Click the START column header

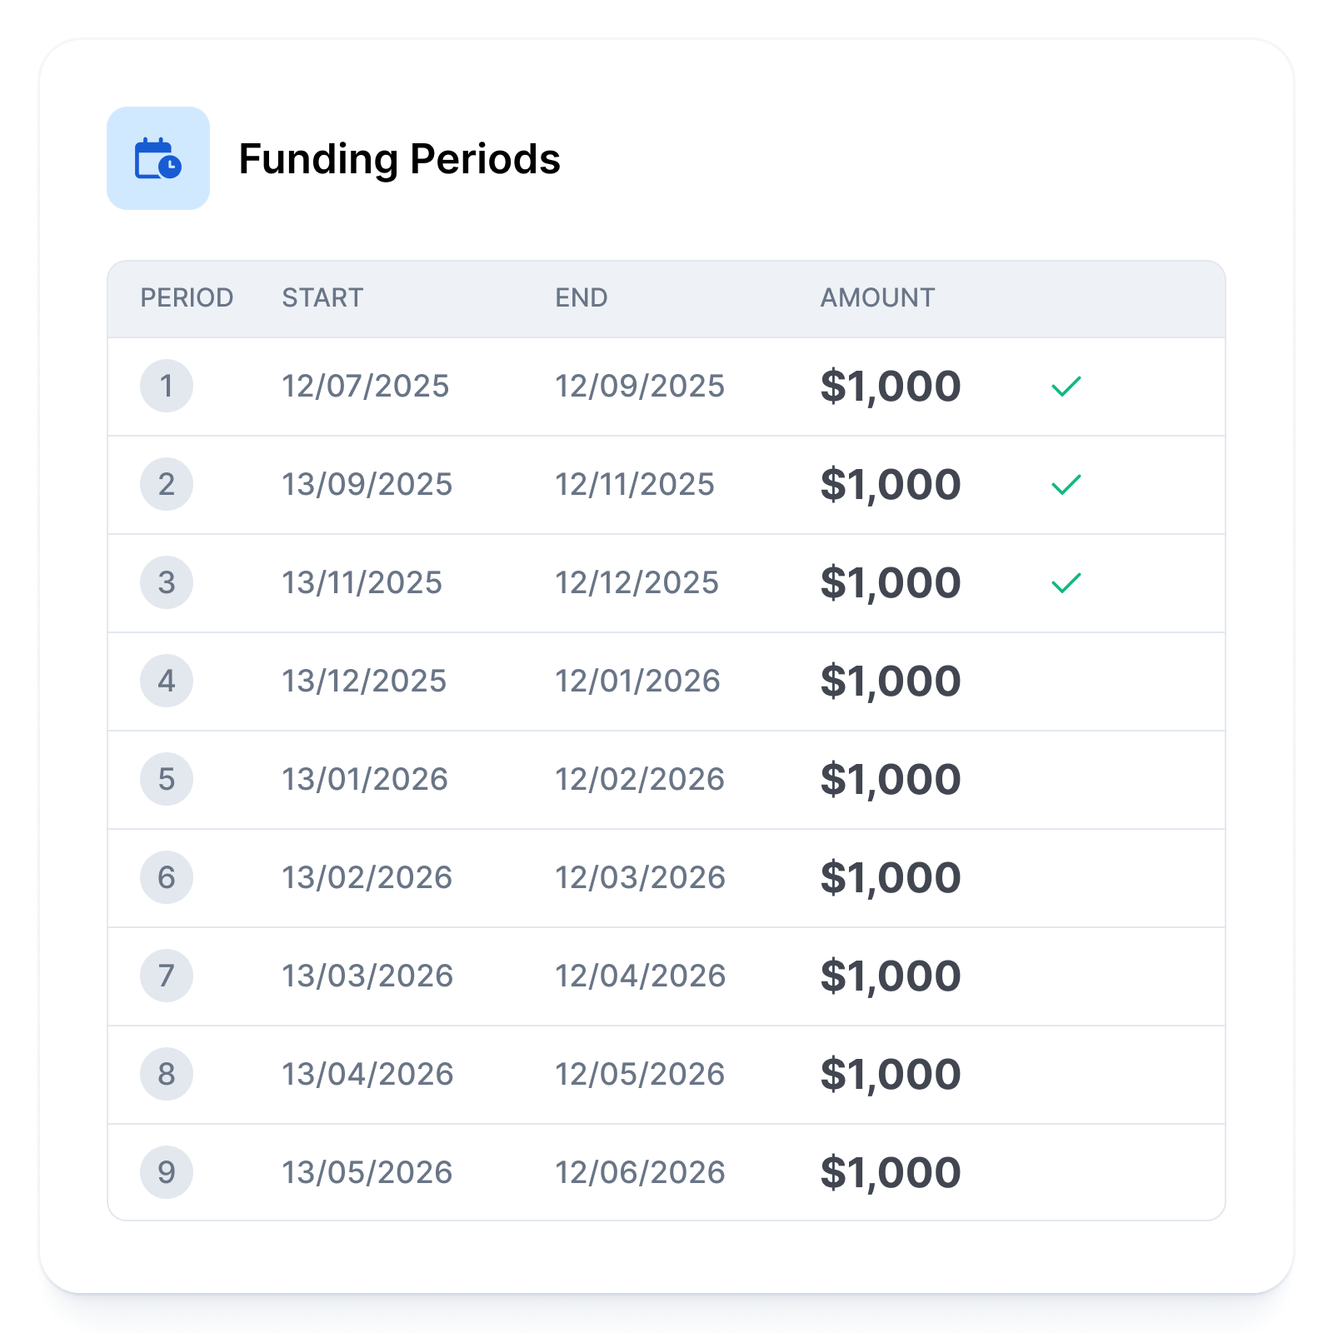coord(322,297)
